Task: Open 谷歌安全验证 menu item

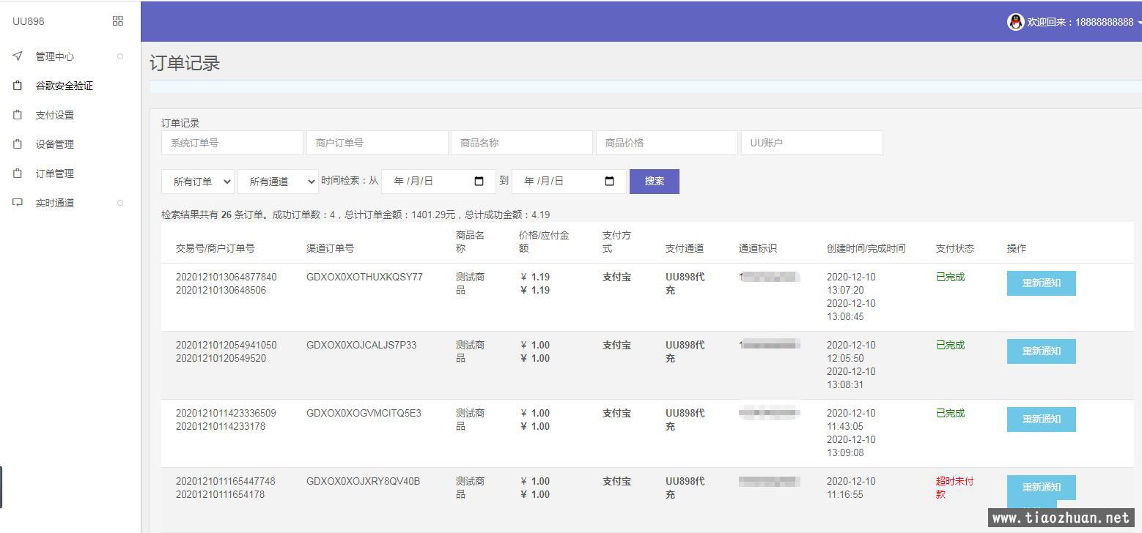Action: 65,86
